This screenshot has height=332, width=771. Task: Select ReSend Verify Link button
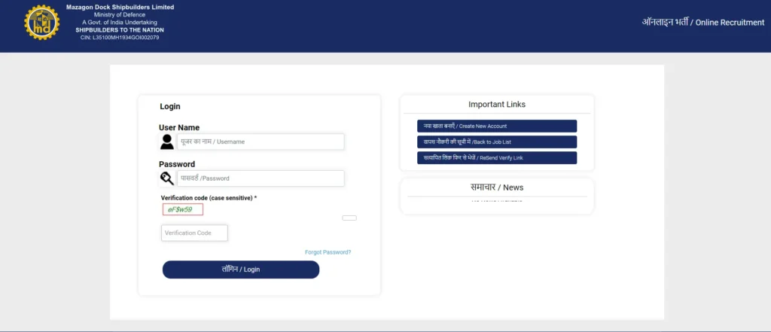pyautogui.click(x=496, y=157)
